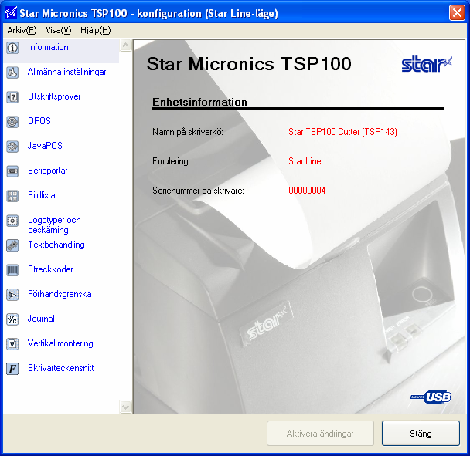Open Skrivarteckensnitt font settings

point(61,368)
